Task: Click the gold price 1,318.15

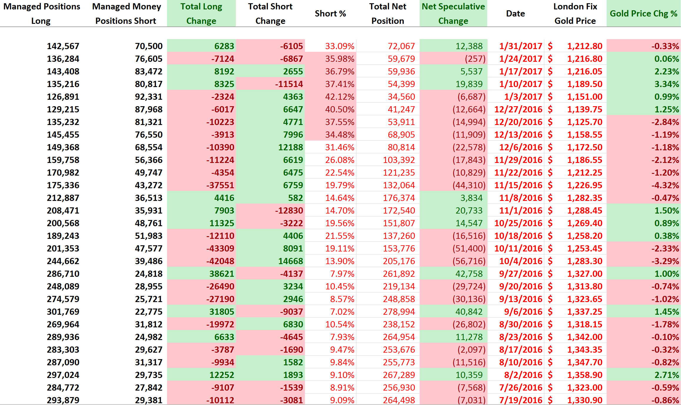Action: (x=575, y=324)
